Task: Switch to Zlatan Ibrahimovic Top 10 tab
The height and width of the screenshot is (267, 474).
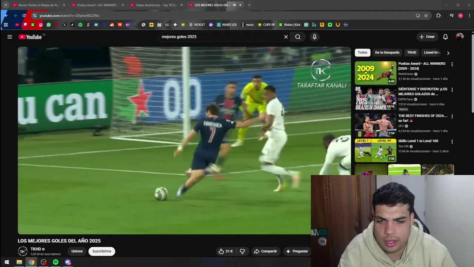Action: pos(156,5)
